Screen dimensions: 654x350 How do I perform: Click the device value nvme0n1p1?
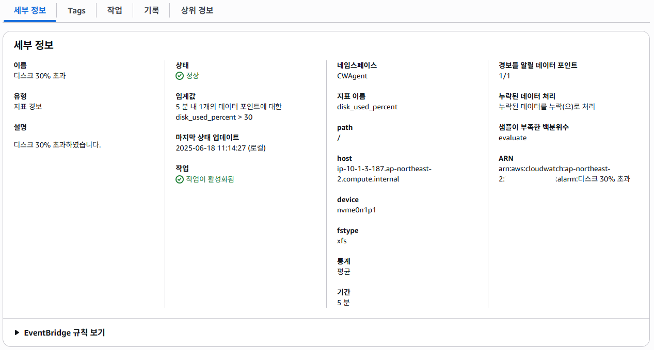(x=356, y=210)
